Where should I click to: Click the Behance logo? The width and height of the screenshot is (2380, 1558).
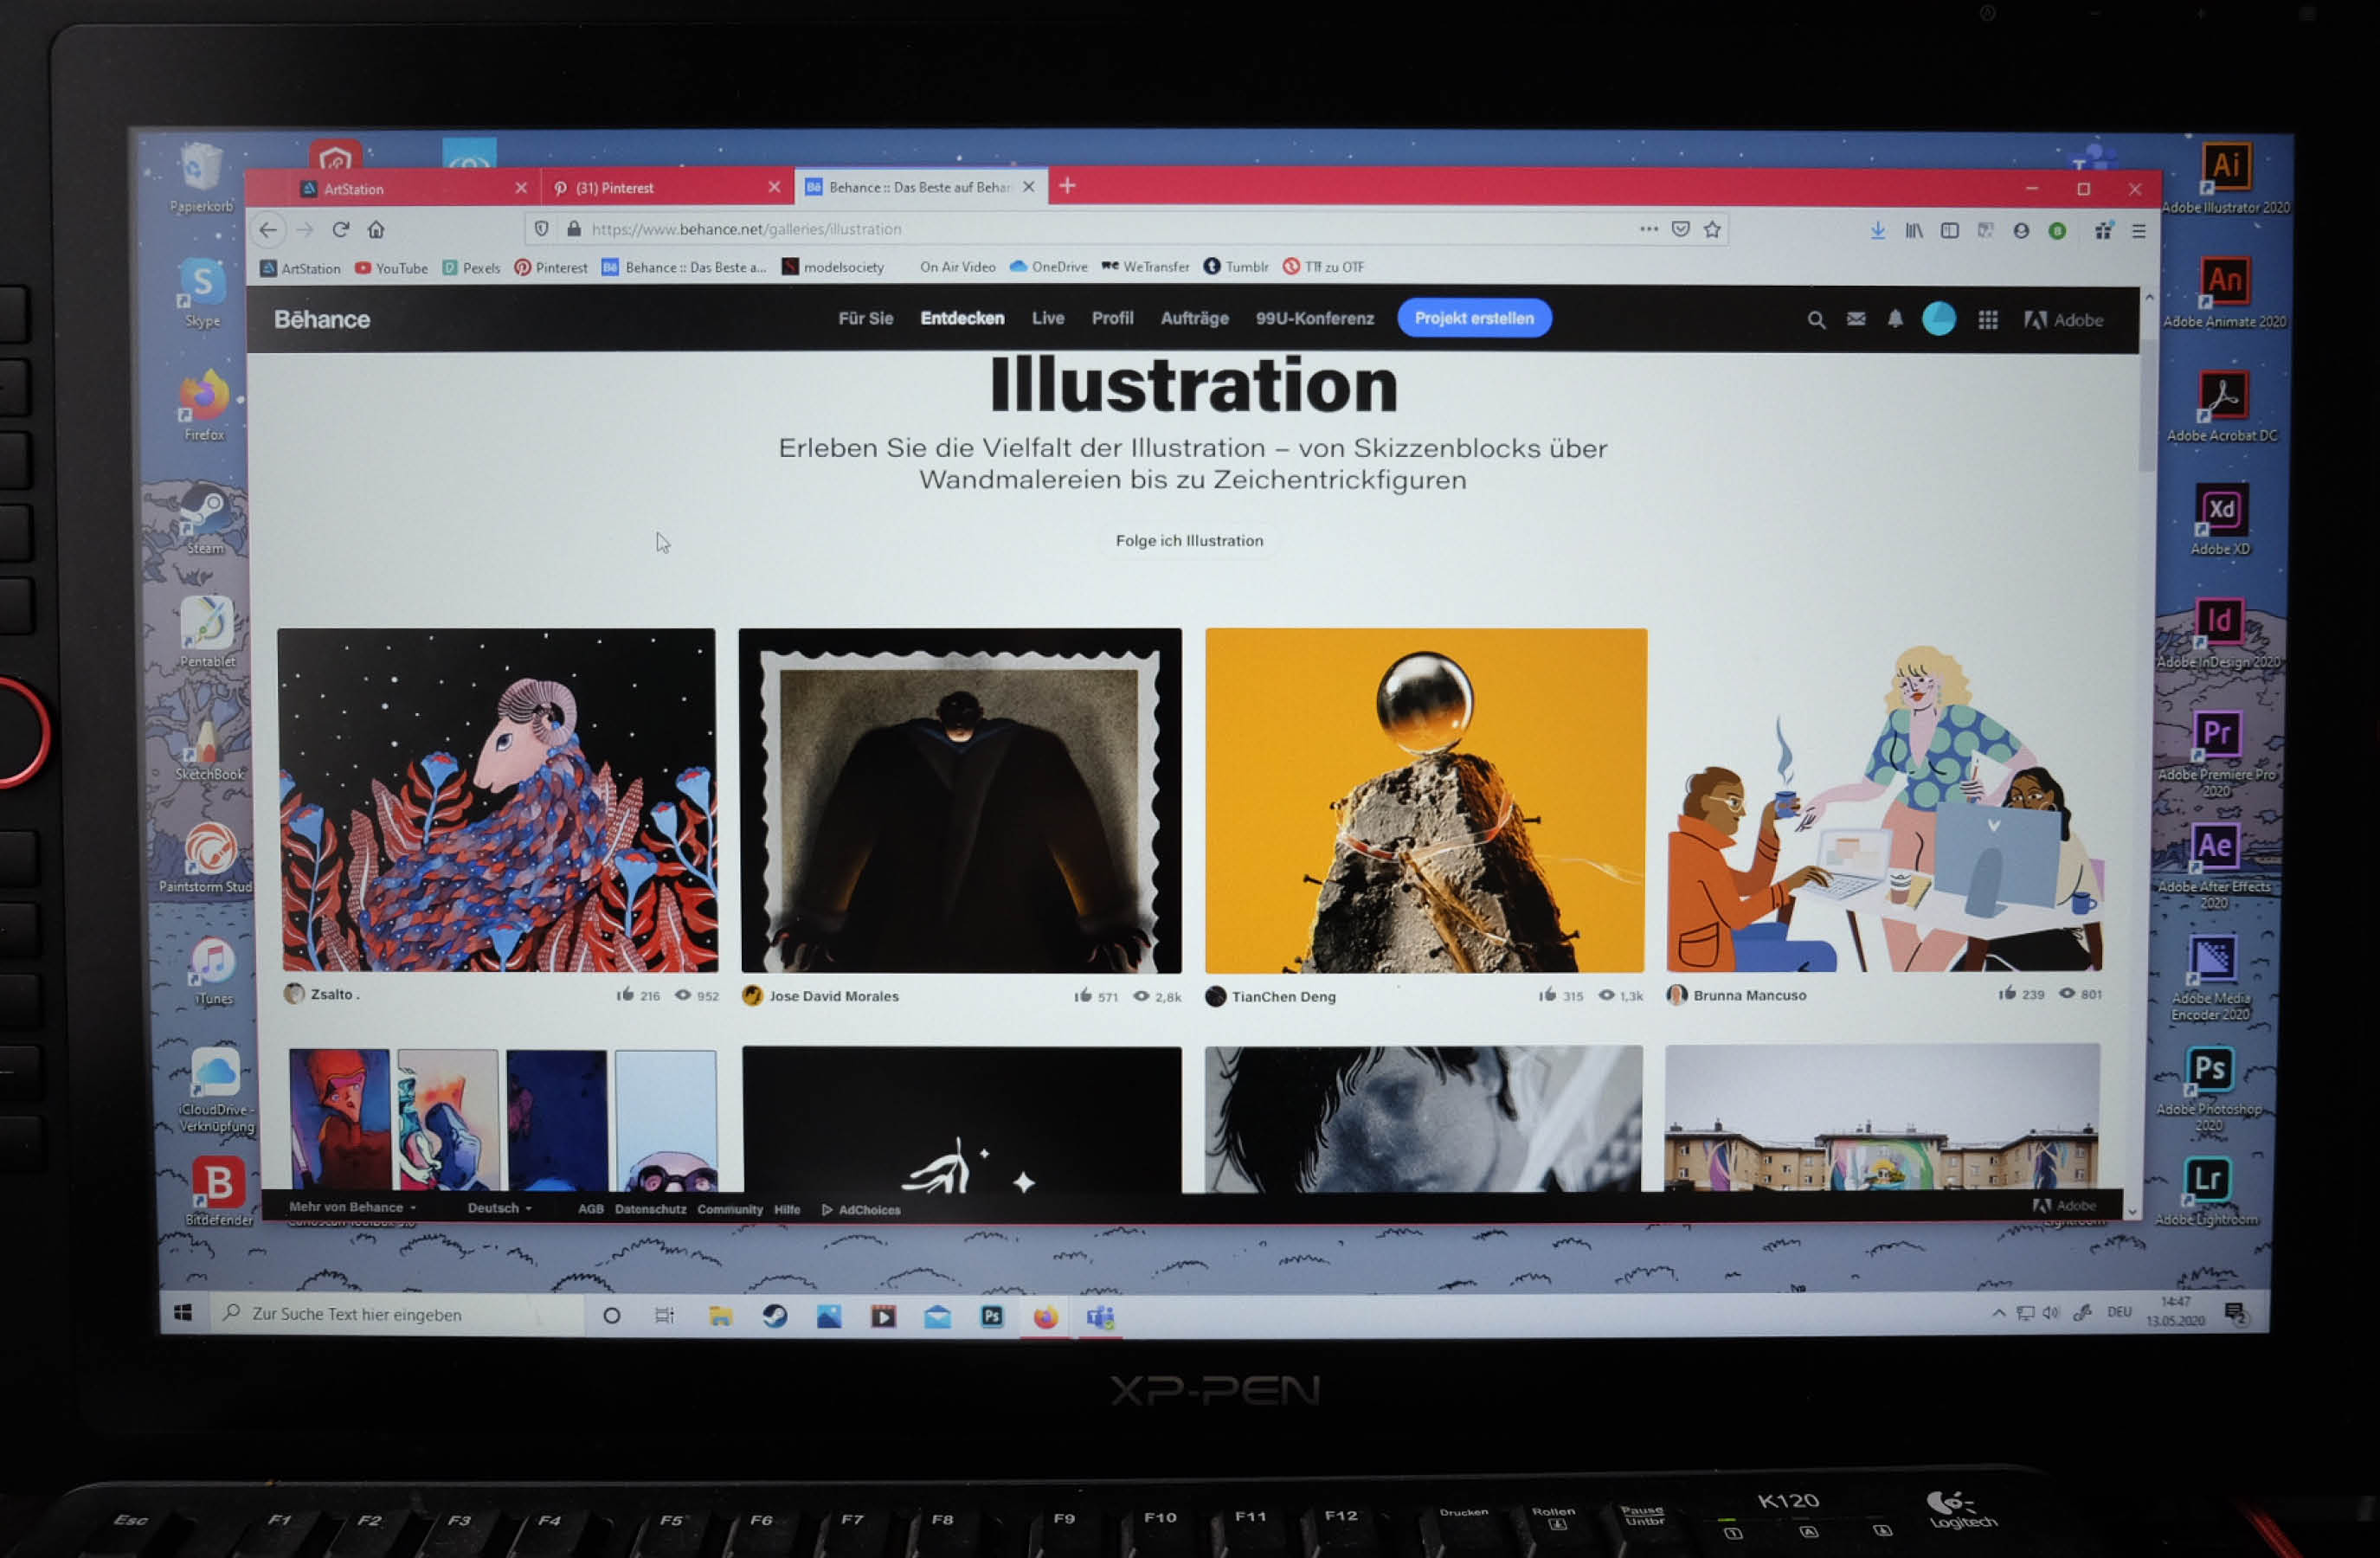tap(322, 320)
